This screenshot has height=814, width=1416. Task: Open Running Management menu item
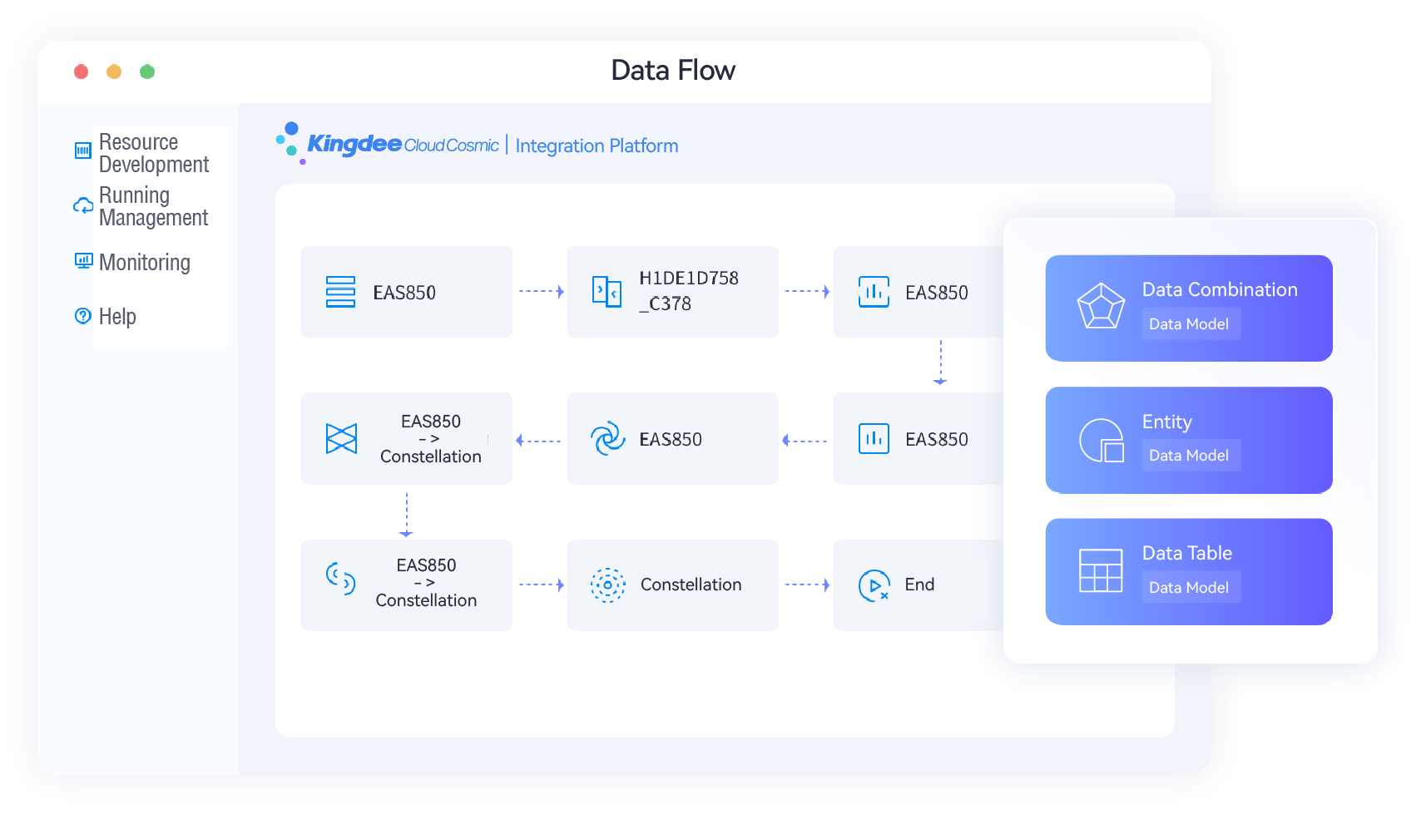153,206
